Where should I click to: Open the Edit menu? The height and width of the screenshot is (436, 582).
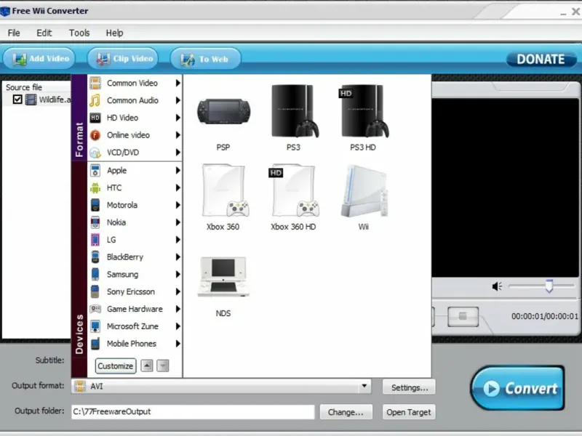(44, 33)
